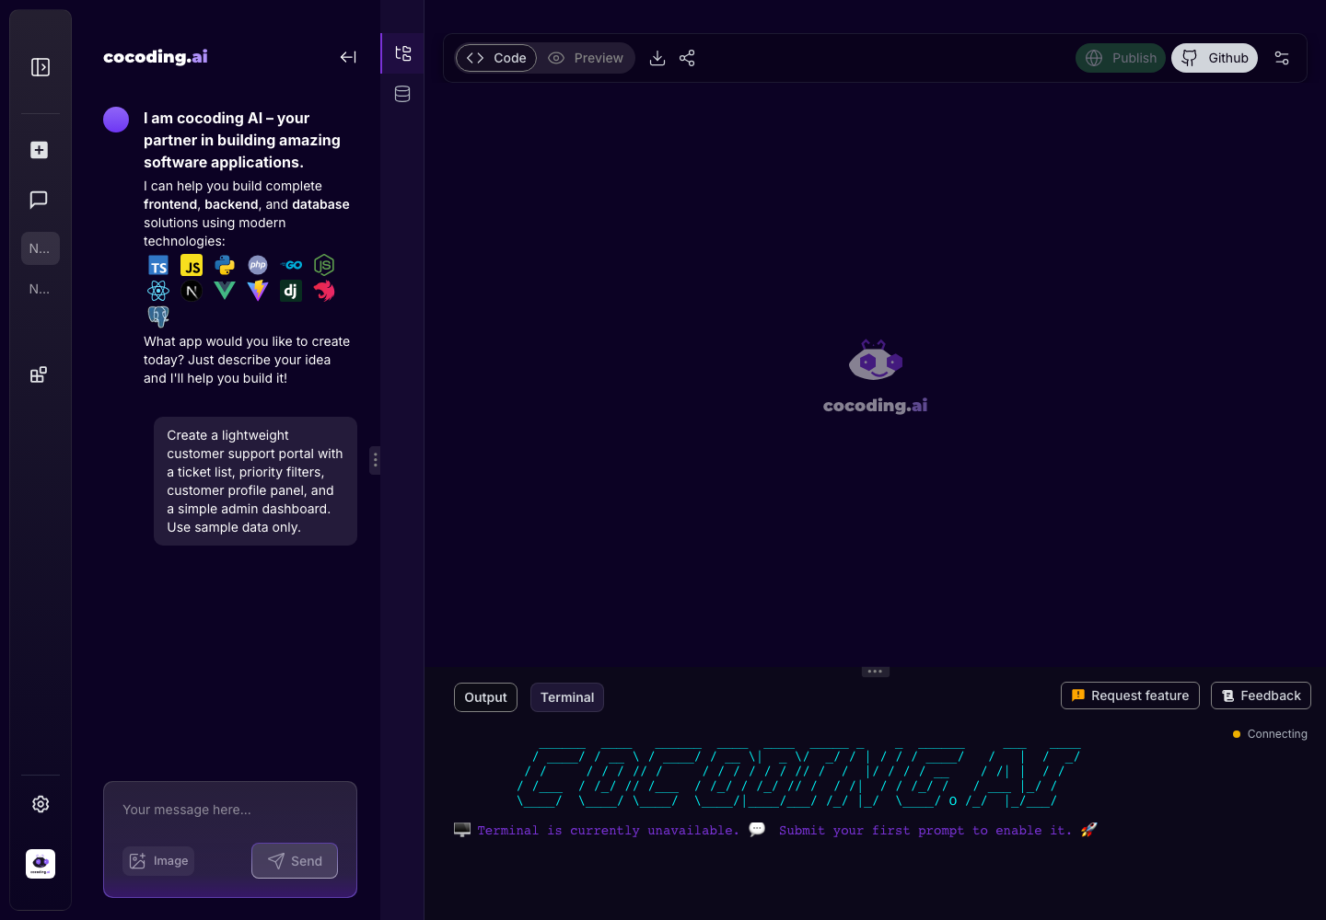Click the cocoding.ai logo in chat header
The width and height of the screenshot is (1326, 920).
(x=156, y=57)
